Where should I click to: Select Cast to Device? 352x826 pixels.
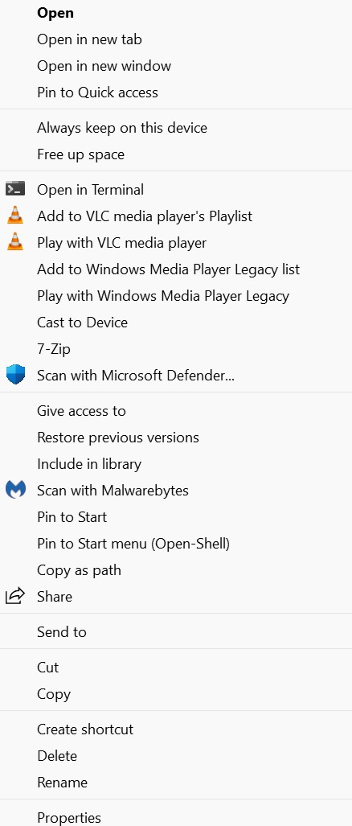point(176,322)
